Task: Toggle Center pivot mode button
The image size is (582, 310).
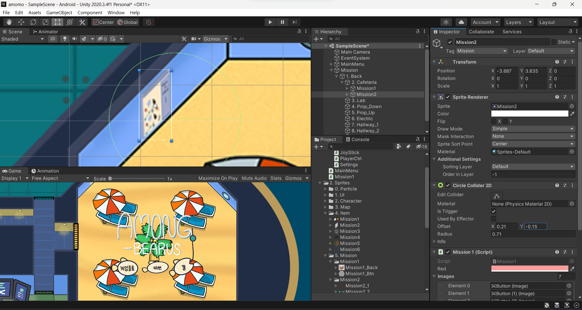Action: [103, 22]
